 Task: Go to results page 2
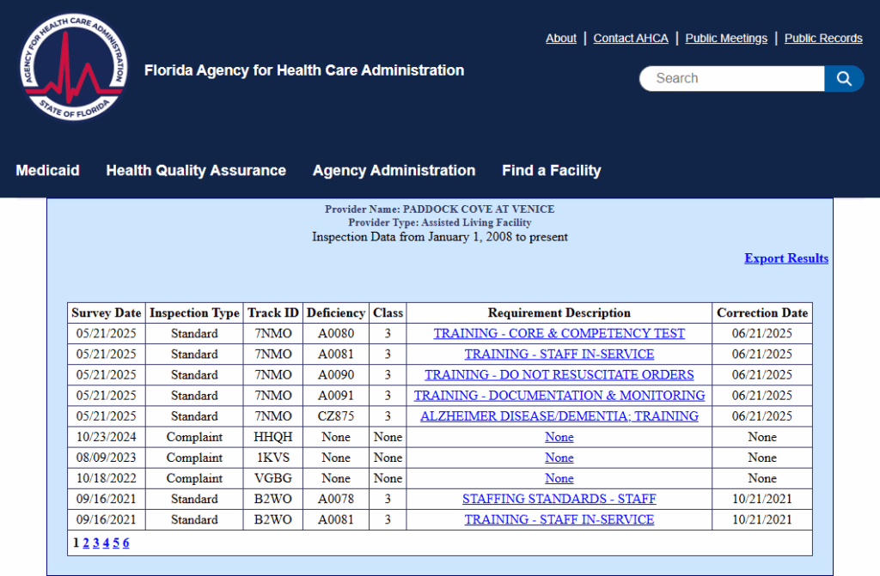tap(86, 543)
